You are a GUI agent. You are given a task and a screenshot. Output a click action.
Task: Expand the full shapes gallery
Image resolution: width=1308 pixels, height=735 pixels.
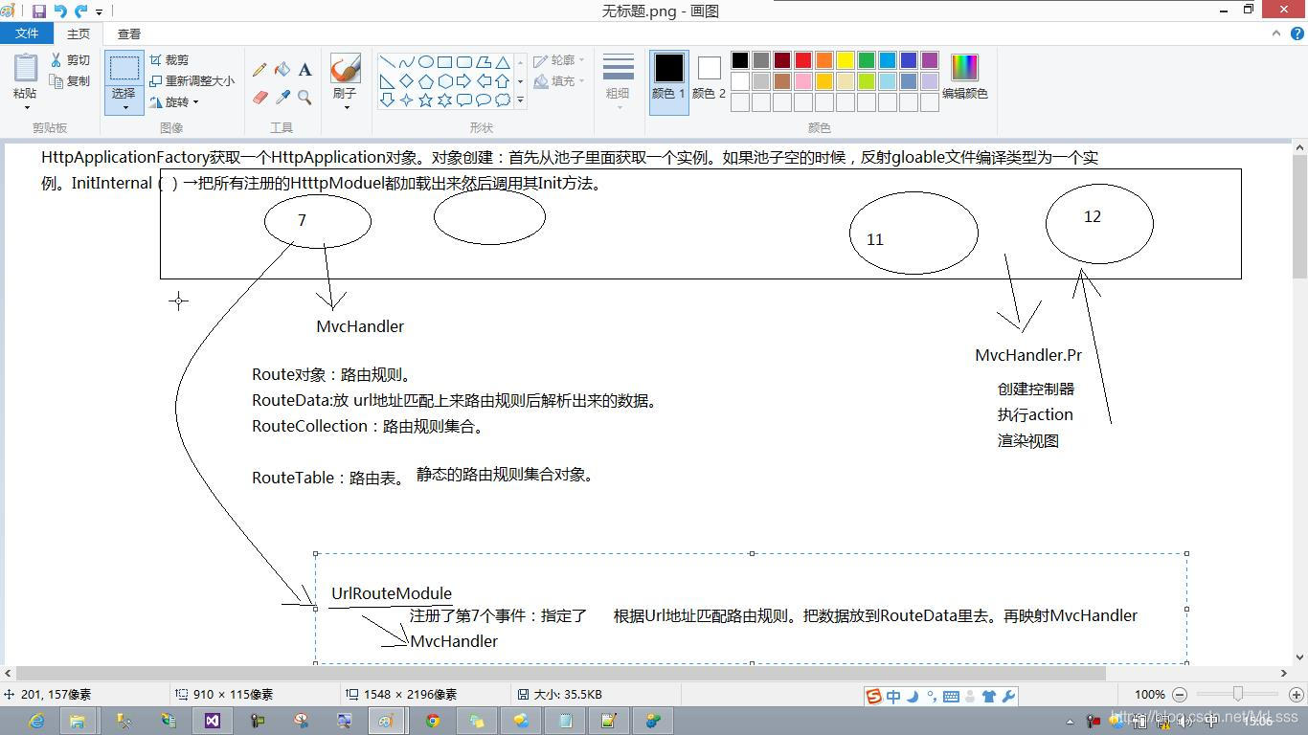coord(521,100)
